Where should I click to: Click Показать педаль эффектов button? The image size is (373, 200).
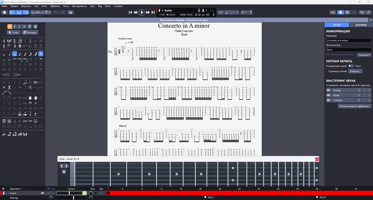tap(355, 106)
